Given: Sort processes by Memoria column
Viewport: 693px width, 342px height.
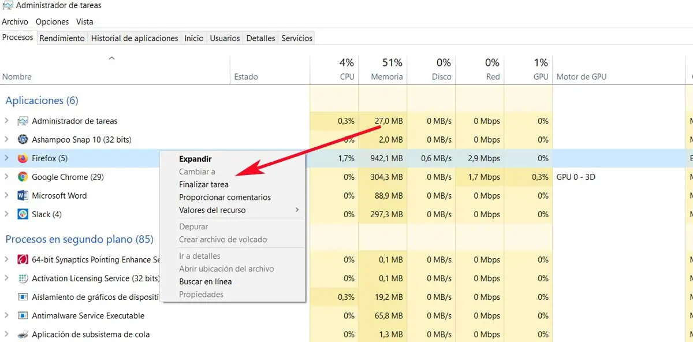Looking at the screenshot, I should pyautogui.click(x=386, y=76).
